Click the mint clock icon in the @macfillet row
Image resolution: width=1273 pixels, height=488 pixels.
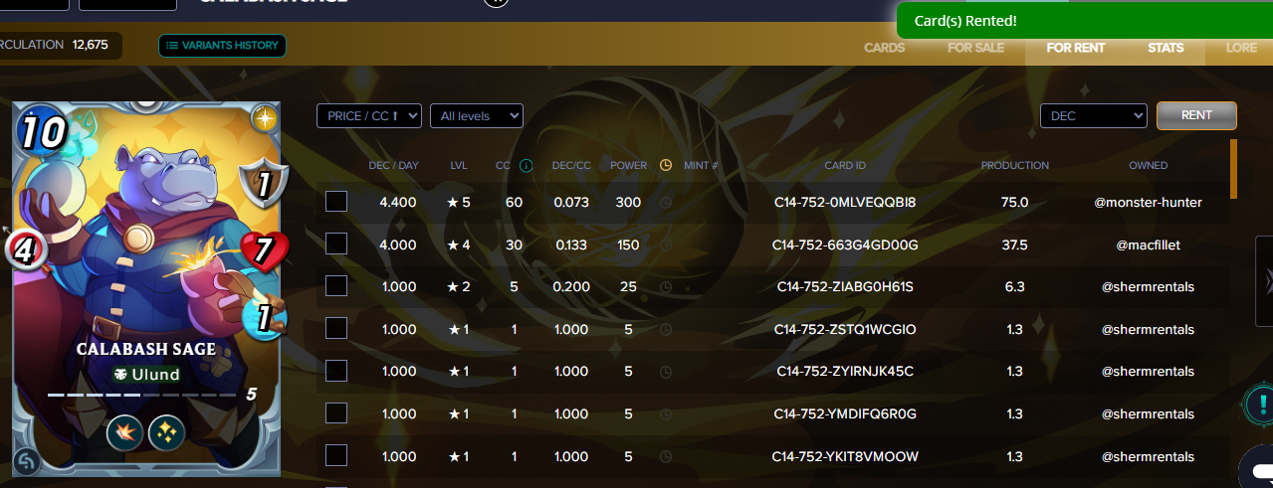pos(666,244)
